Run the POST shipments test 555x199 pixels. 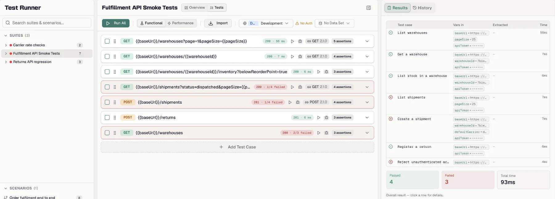pyautogui.click(x=290, y=102)
